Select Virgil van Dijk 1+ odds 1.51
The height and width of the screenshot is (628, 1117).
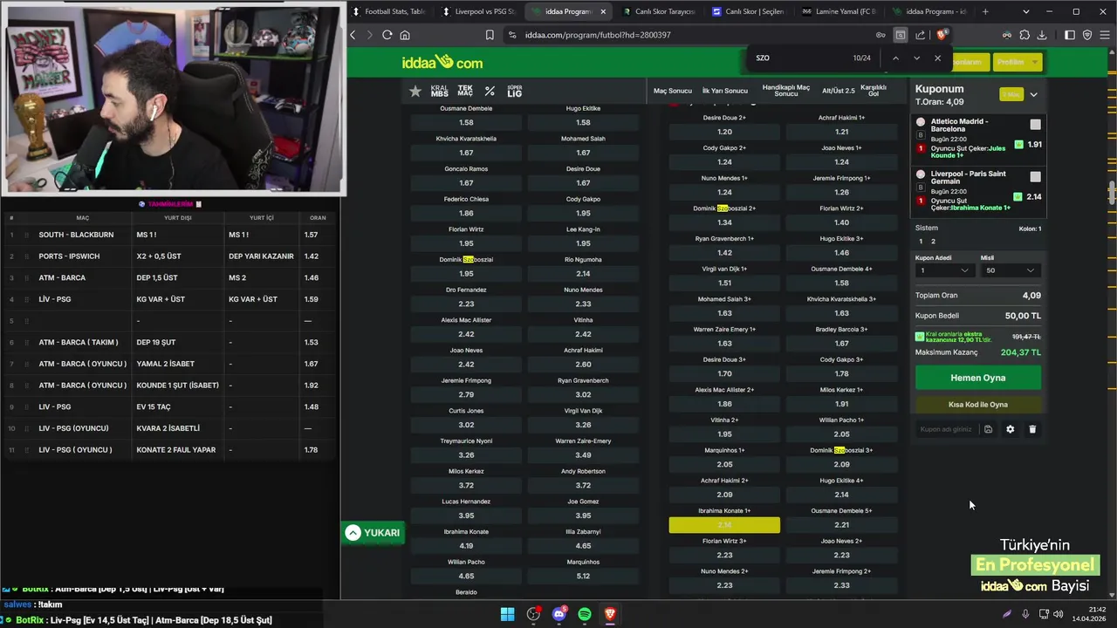tap(724, 283)
